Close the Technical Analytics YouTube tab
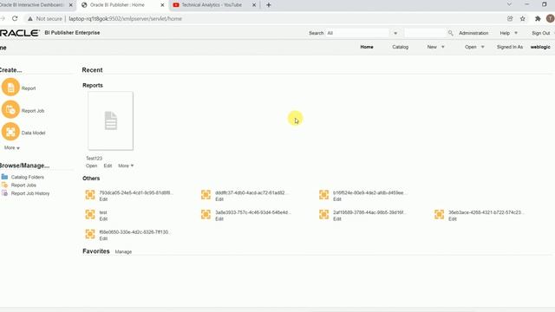Viewport: 555px width, 312px height. pyautogui.click(x=254, y=5)
